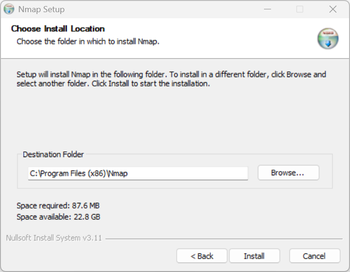Click the "Nmap Setup" title bar text
The height and width of the screenshot is (272, 350).
pos(42,9)
